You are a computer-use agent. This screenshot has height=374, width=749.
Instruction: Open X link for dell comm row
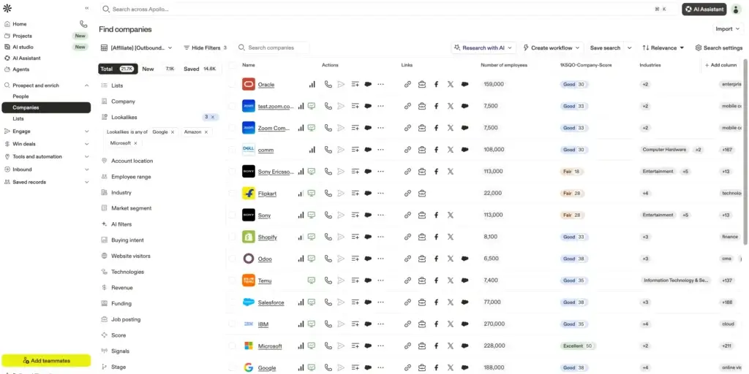[x=451, y=149]
